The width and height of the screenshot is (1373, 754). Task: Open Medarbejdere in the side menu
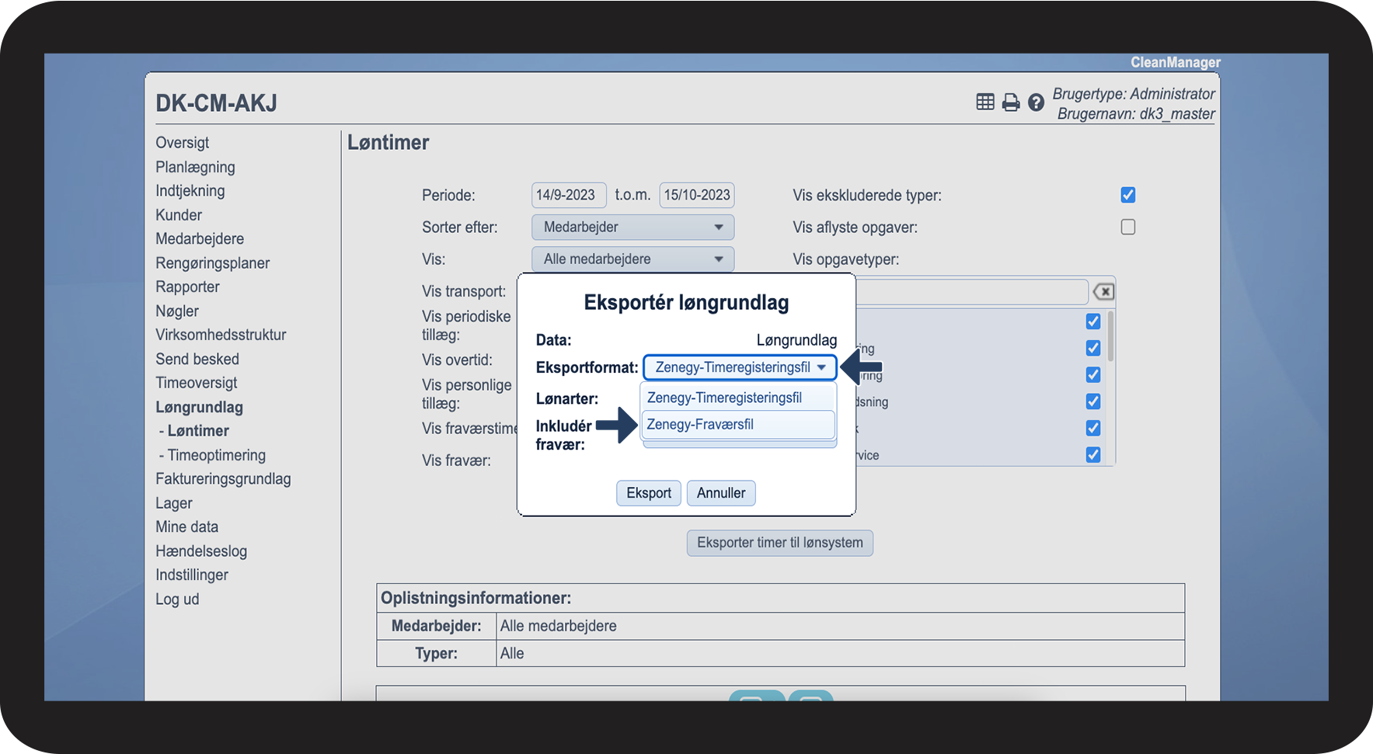click(x=200, y=239)
